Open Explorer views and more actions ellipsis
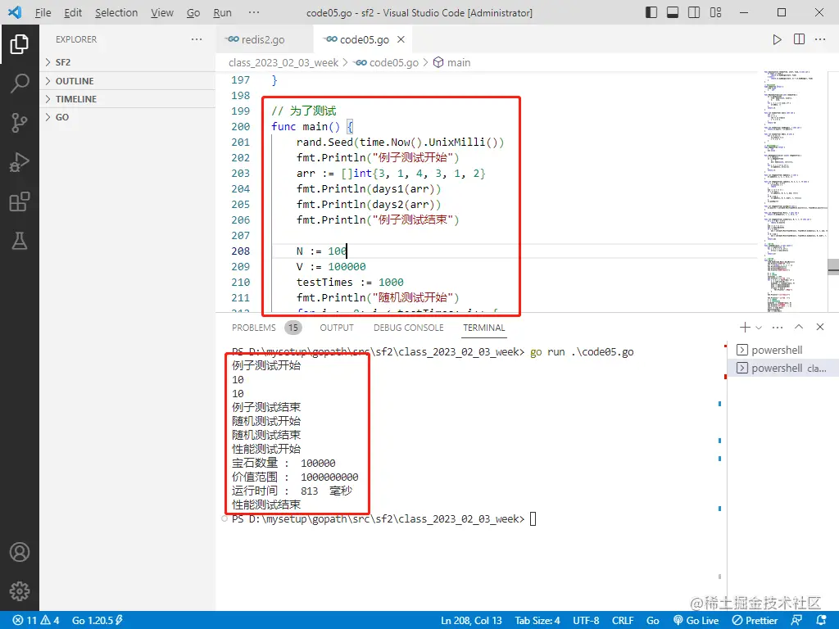The width and height of the screenshot is (839, 629). pos(197,39)
